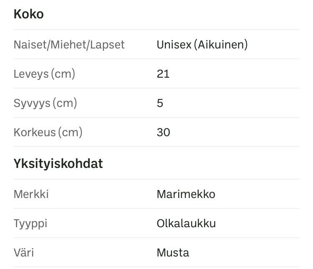The height and width of the screenshot is (269, 313).
Task: Click the word Lapset in first row
Action: pos(106,45)
